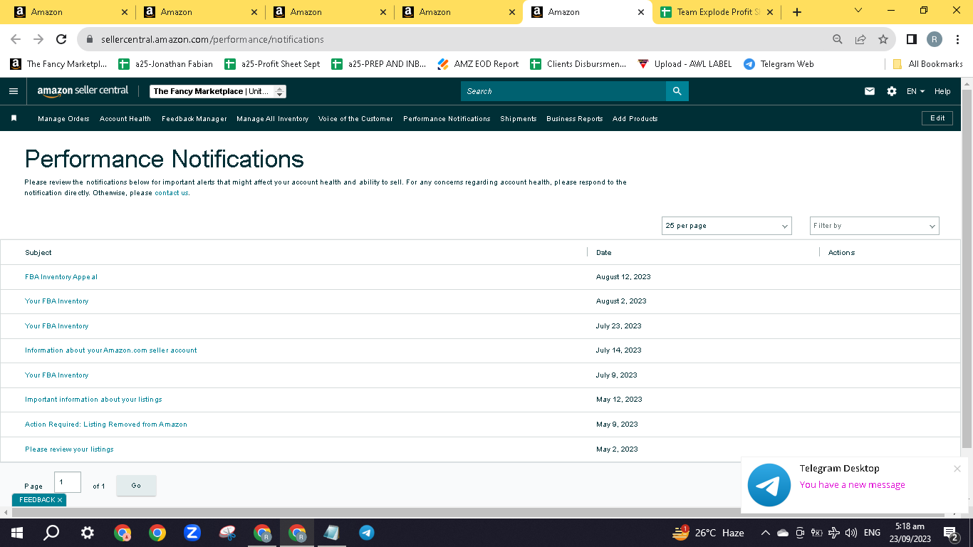This screenshot has width=973, height=547.
Task: Click the padlock site info icon
Action: [x=90, y=39]
